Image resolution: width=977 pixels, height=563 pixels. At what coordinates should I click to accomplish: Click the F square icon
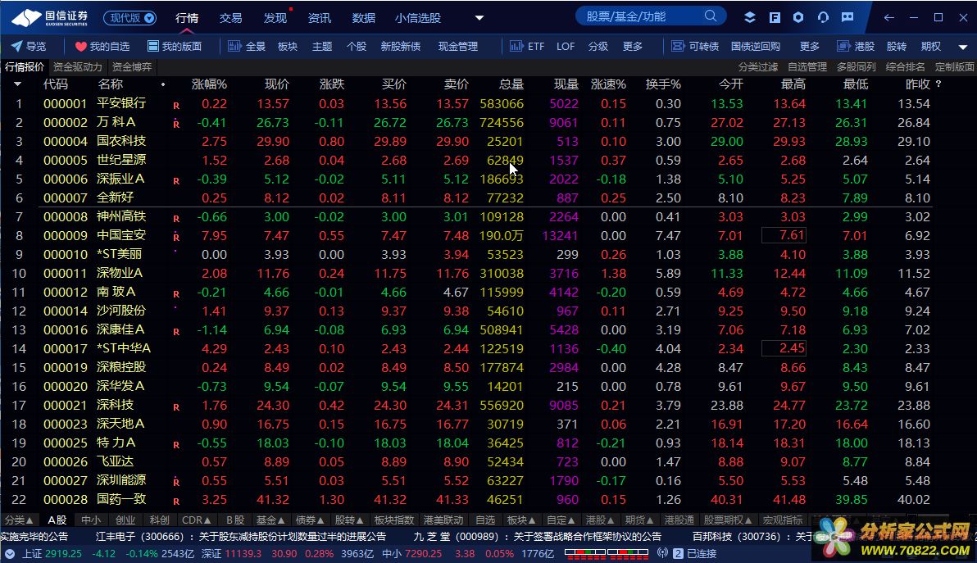click(775, 17)
